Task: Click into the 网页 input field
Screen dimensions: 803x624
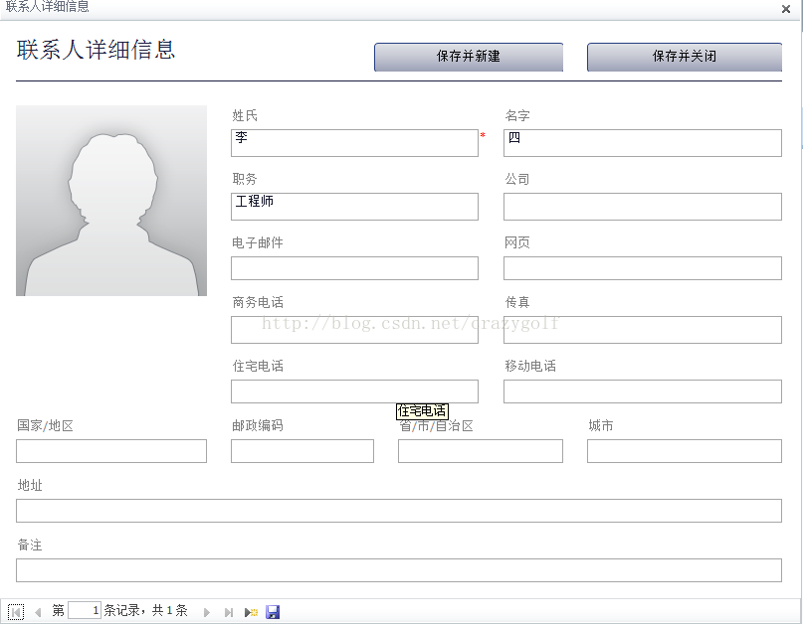Action: click(x=643, y=268)
